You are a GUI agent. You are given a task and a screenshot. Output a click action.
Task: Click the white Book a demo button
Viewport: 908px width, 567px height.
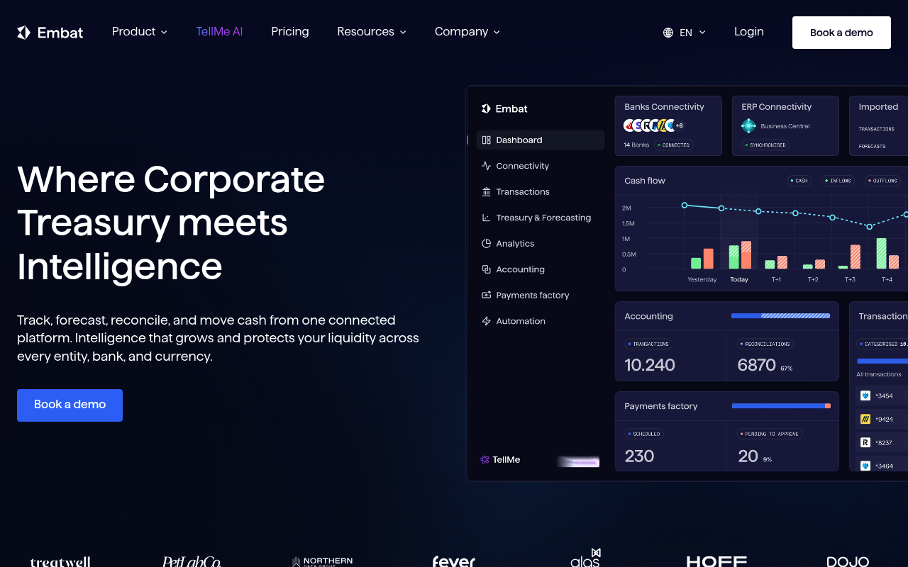[x=841, y=33]
